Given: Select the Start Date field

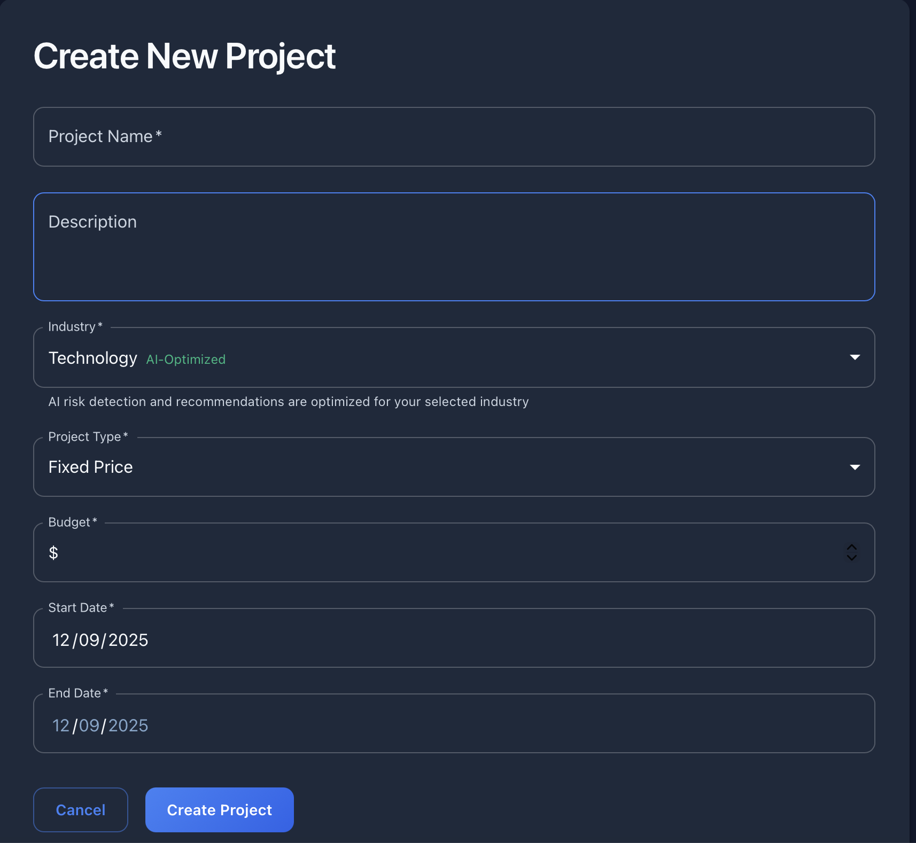Looking at the screenshot, I should (374, 639).
